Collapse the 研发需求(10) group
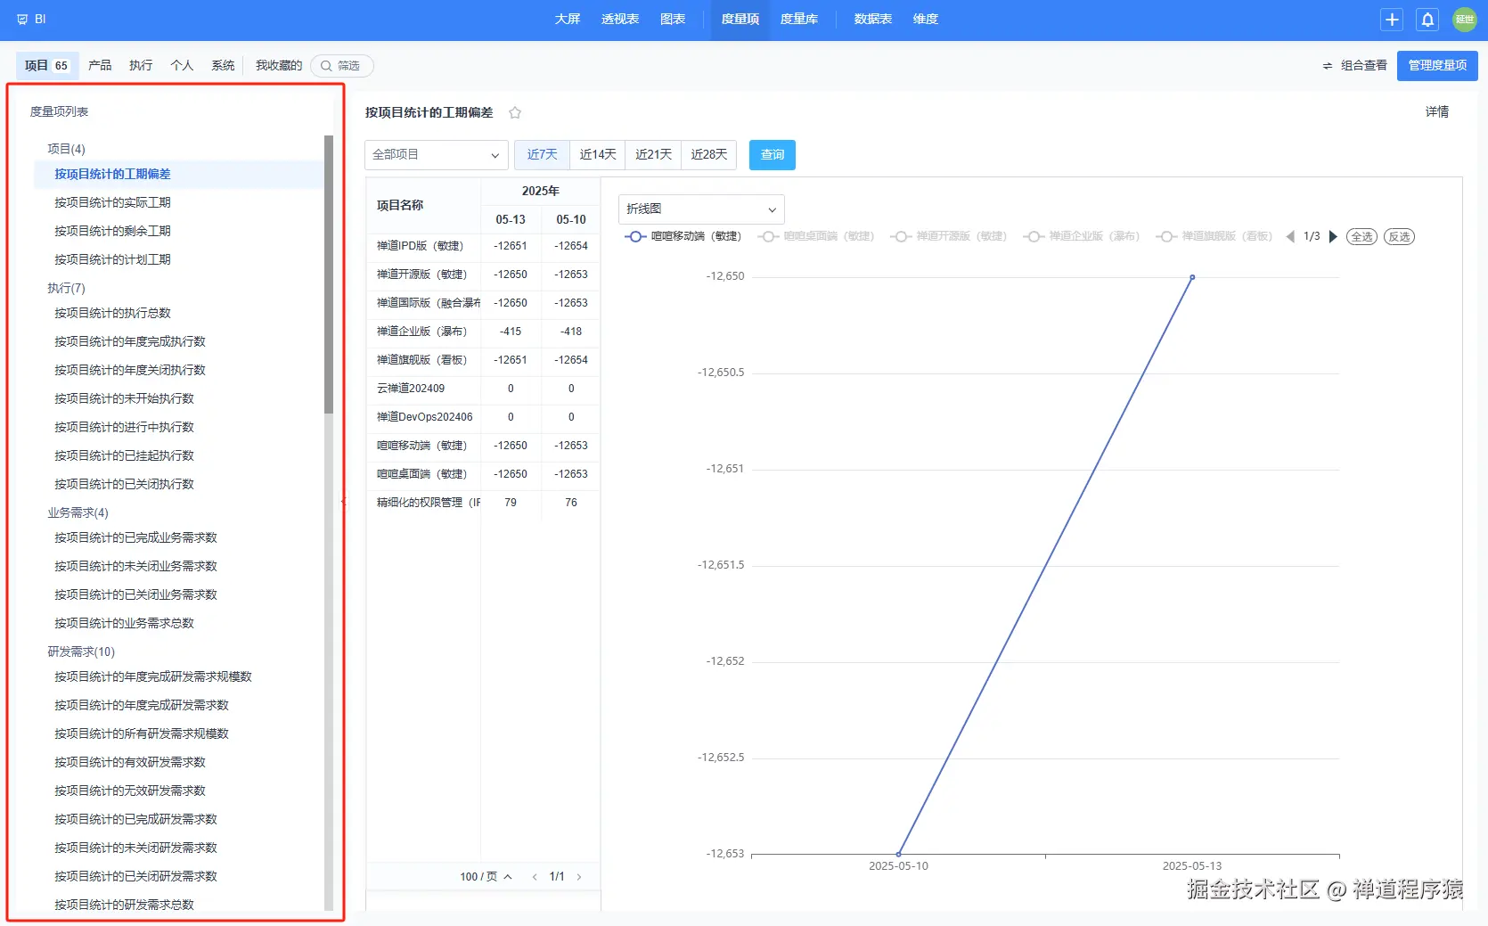This screenshot has width=1488, height=926. [81, 651]
